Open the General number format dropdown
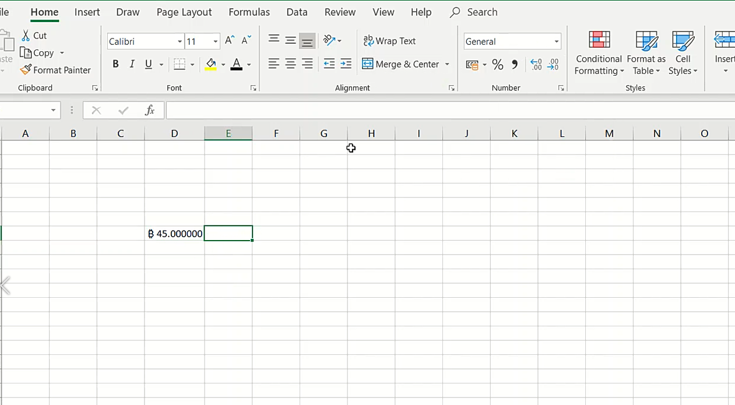Screen dimensions: 735x405 coord(556,41)
